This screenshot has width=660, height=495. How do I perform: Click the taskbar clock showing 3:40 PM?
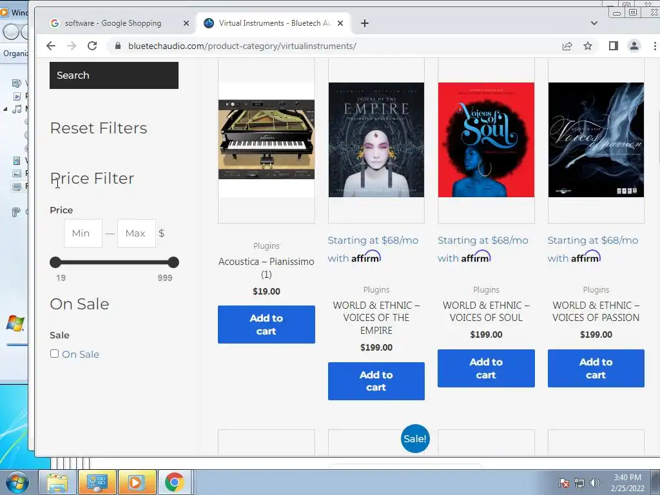[x=628, y=483]
